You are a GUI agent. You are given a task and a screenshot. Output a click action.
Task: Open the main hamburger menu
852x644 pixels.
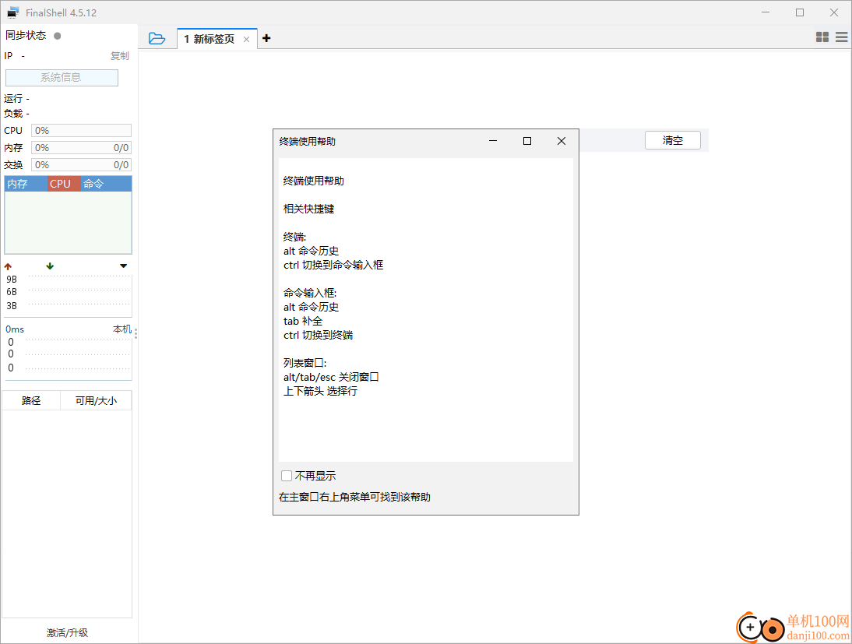click(x=841, y=37)
